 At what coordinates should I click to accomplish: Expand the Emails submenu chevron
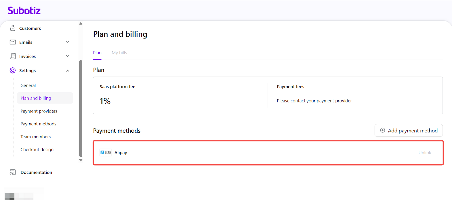tap(68, 42)
